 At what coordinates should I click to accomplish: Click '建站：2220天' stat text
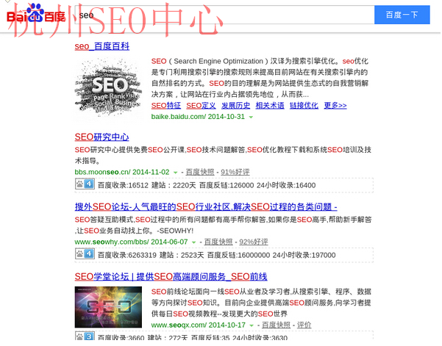(x=174, y=185)
